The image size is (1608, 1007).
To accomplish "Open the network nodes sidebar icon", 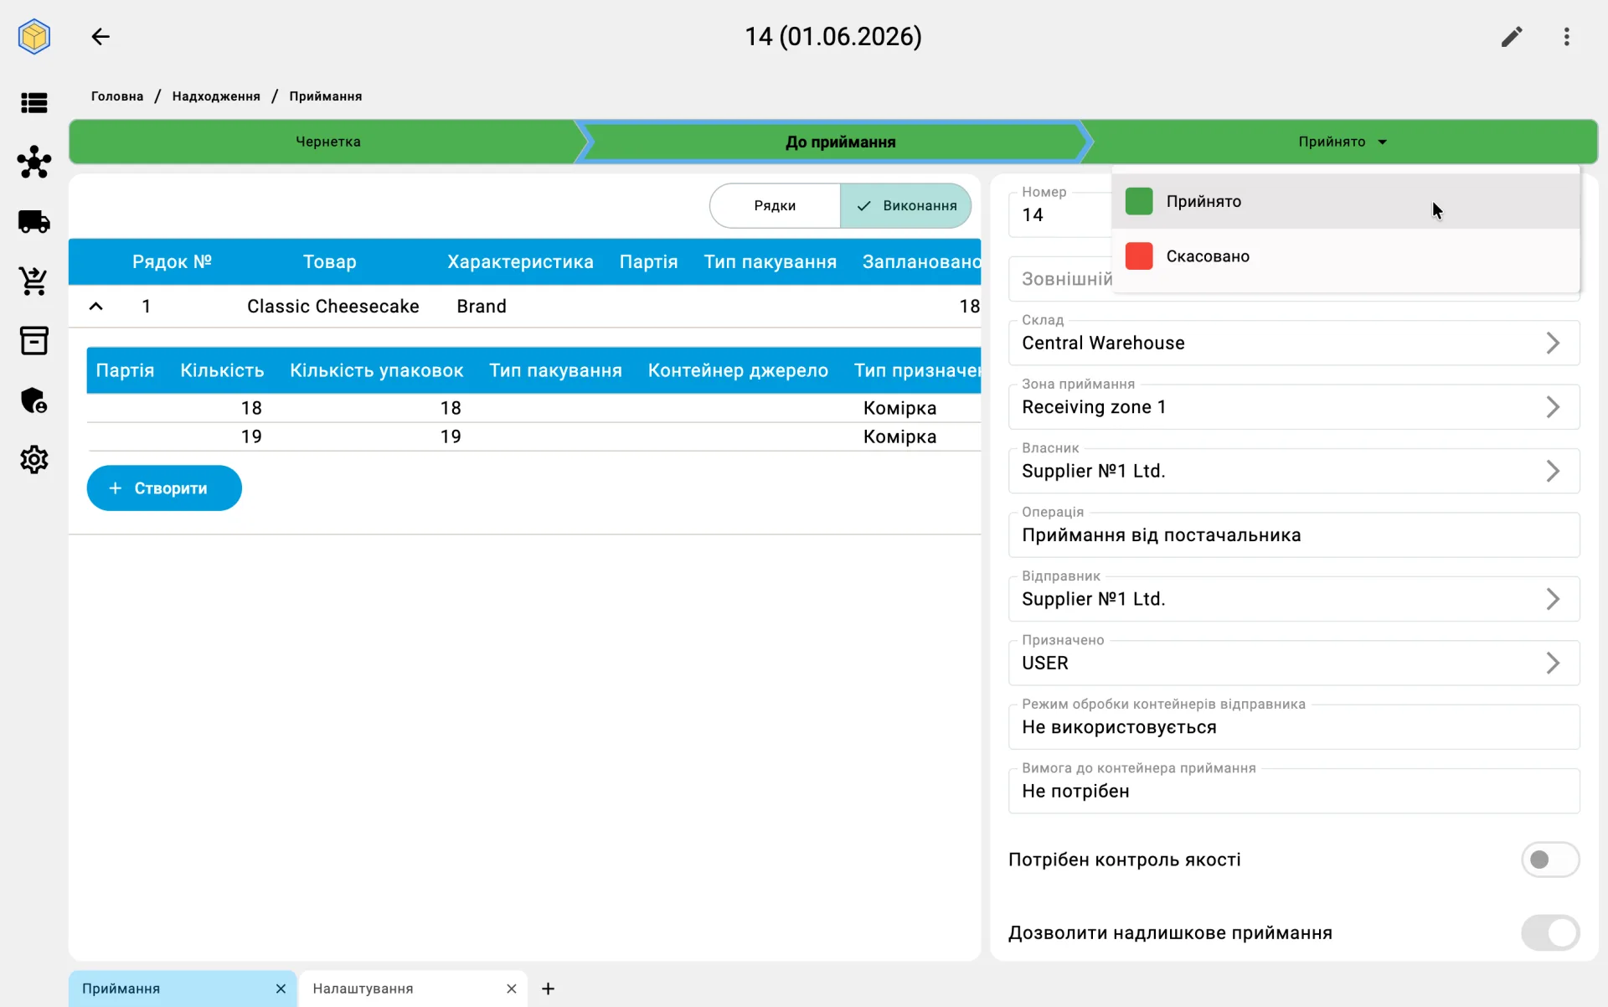I will click(34, 162).
